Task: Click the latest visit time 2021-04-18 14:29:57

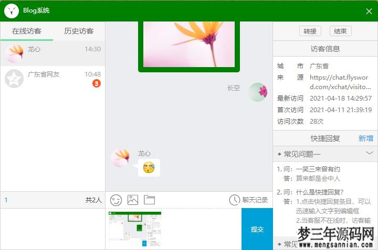Action: coord(341,98)
